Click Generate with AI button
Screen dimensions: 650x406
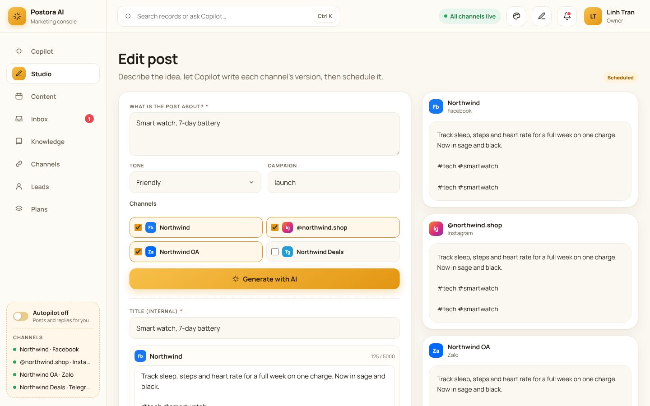(265, 279)
